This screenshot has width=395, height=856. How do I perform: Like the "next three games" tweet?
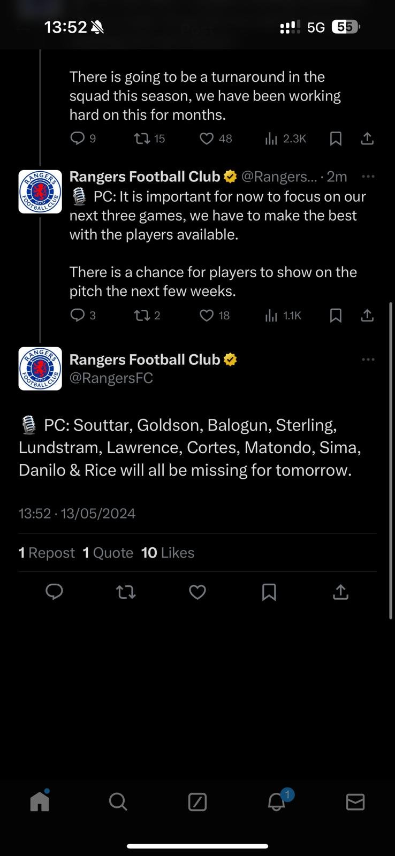tap(207, 316)
